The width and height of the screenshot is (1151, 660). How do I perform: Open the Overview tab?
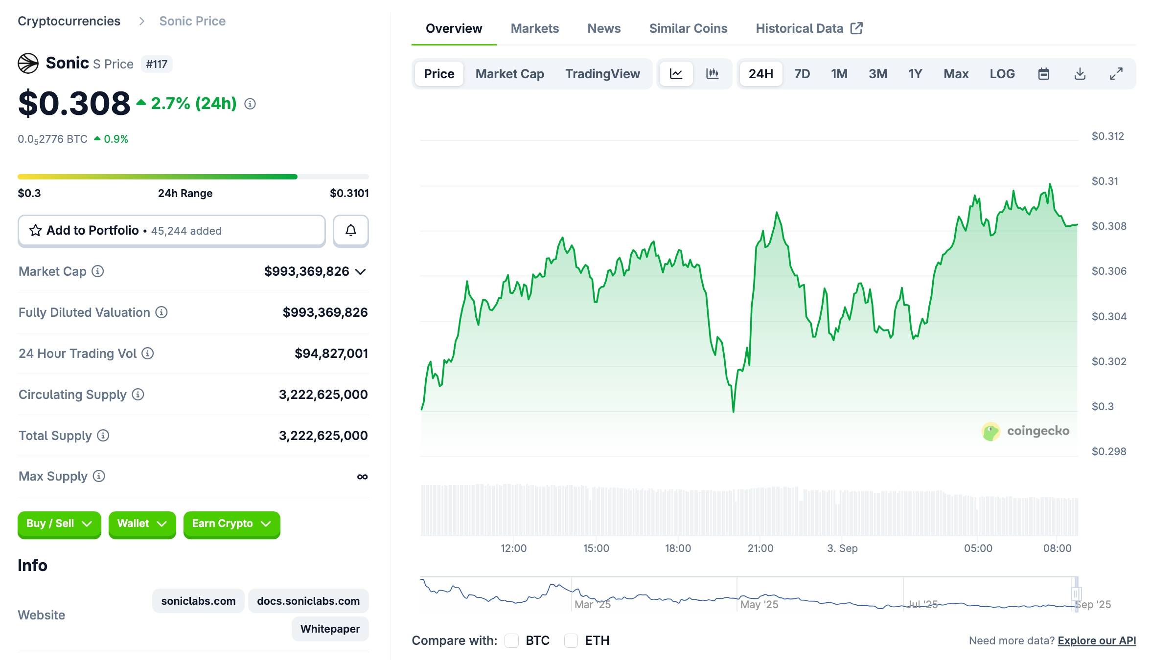tap(454, 28)
